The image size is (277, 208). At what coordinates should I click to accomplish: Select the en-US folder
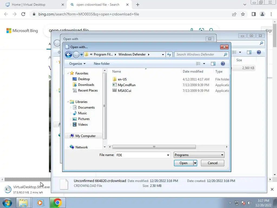(x=122, y=79)
